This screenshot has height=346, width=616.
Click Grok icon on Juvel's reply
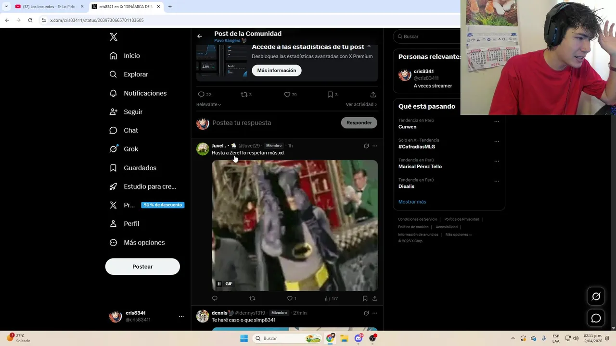pos(366,146)
